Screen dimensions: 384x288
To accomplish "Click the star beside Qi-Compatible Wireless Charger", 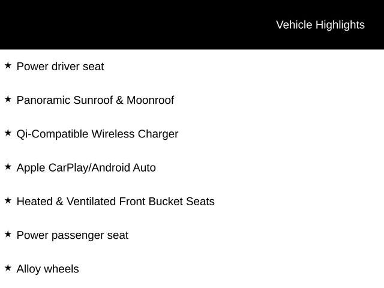I will (x=8, y=133).
